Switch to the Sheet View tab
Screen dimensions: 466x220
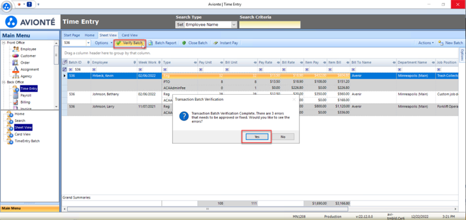click(x=108, y=35)
